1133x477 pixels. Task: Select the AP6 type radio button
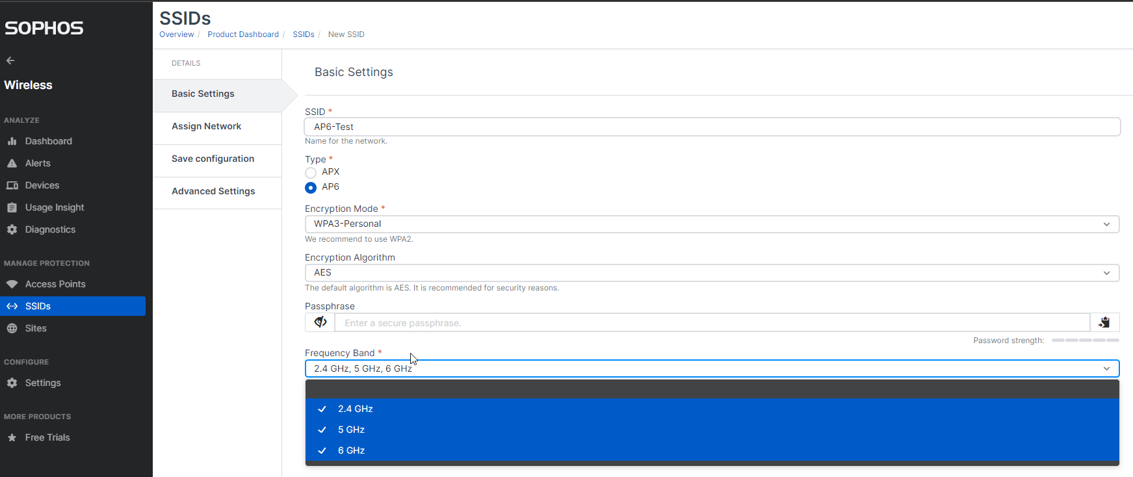(x=311, y=187)
